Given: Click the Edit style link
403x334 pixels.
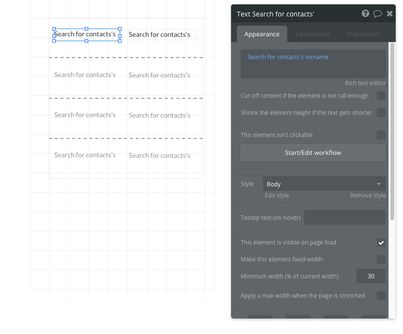Looking at the screenshot, I should click(277, 196).
